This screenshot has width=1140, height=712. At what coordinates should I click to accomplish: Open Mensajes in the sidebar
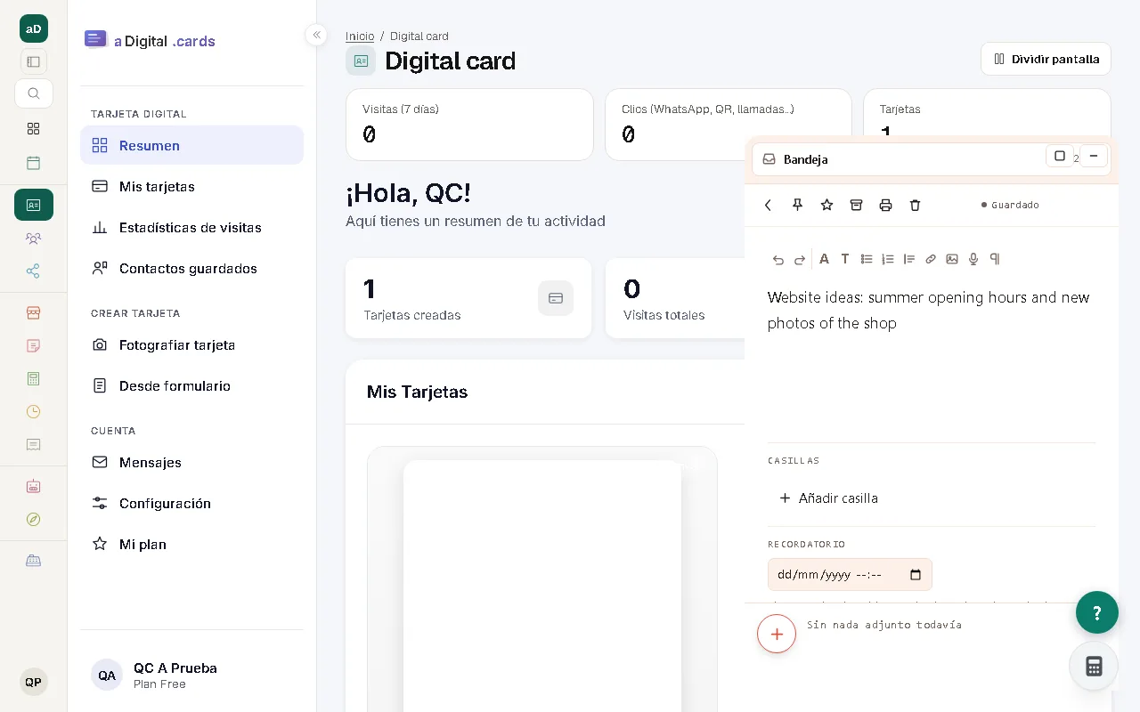[191, 462]
